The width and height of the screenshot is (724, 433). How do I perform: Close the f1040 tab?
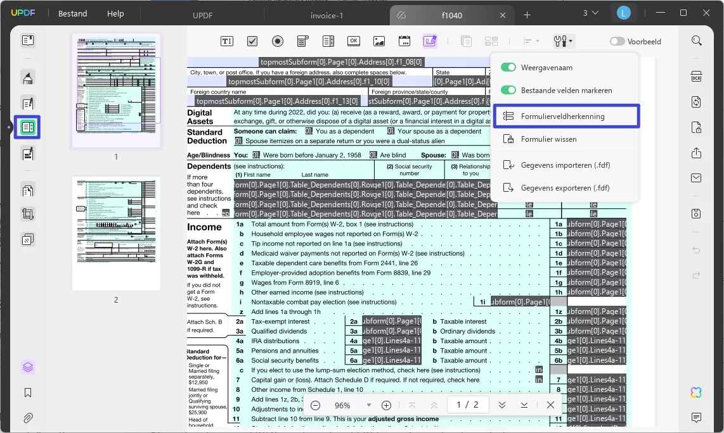point(503,15)
